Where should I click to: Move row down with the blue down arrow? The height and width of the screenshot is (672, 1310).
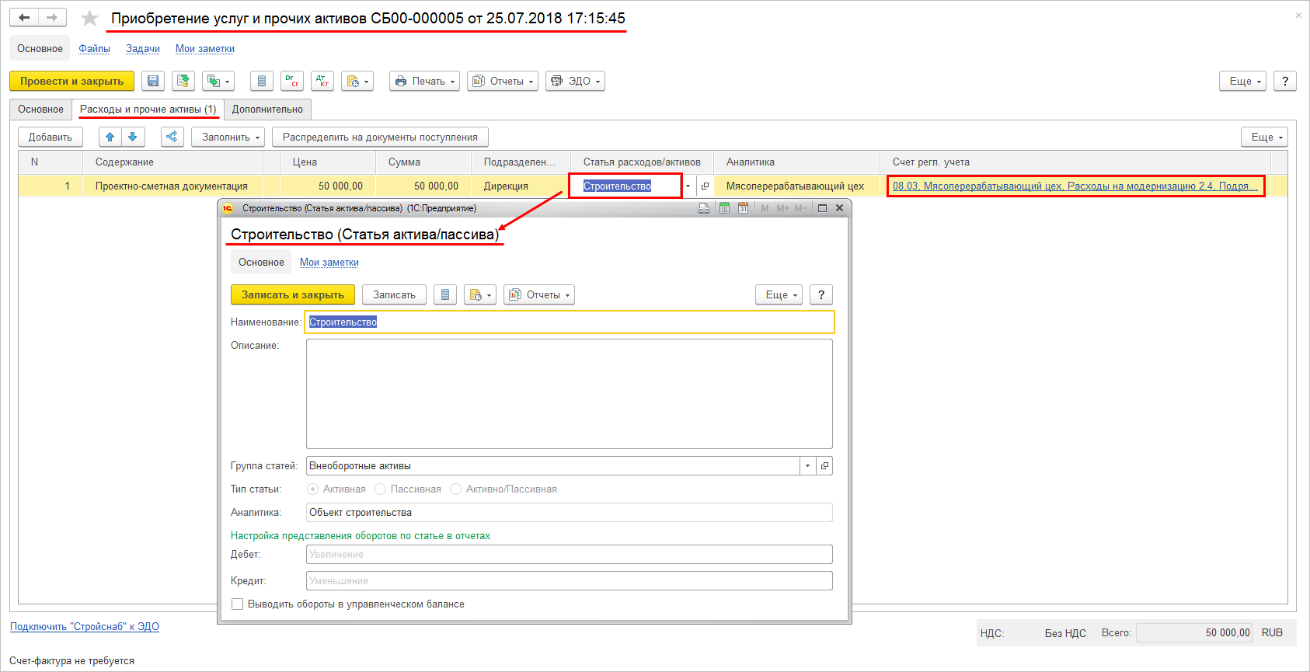pos(133,137)
